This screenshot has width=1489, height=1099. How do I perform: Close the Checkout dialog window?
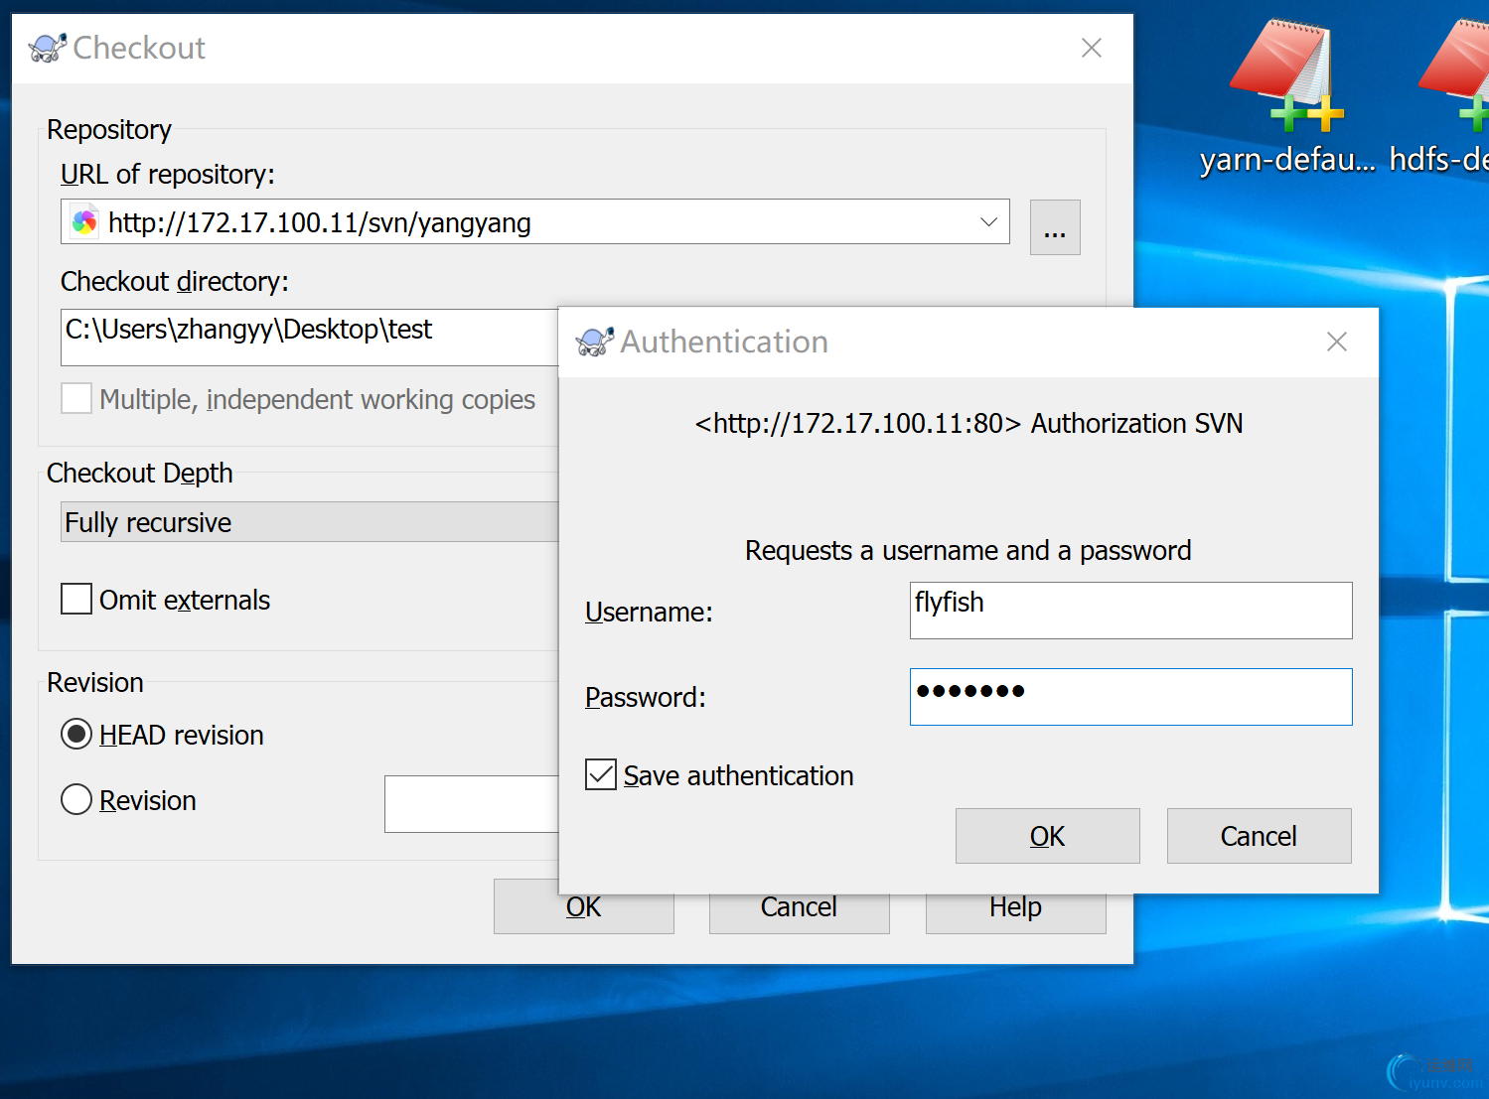(x=1092, y=48)
